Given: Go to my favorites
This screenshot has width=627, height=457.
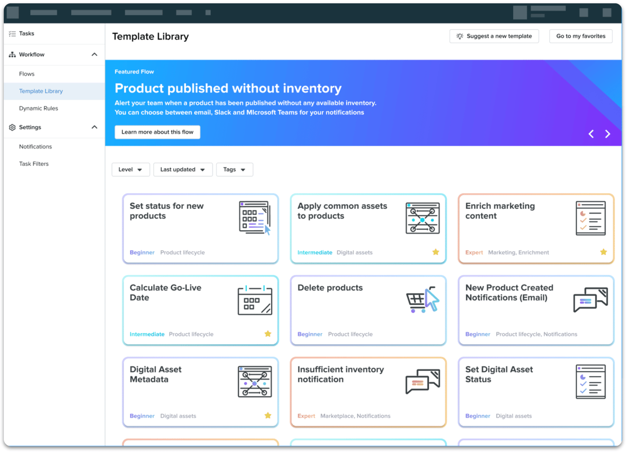Looking at the screenshot, I should [x=580, y=36].
